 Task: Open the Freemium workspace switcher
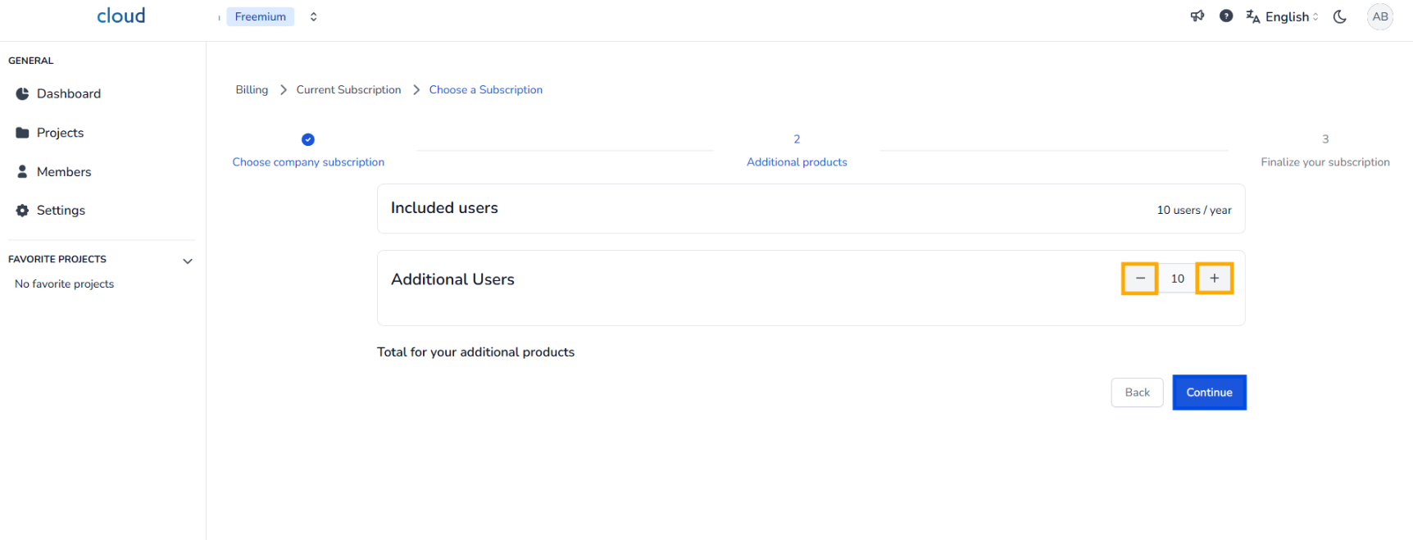[x=272, y=16]
